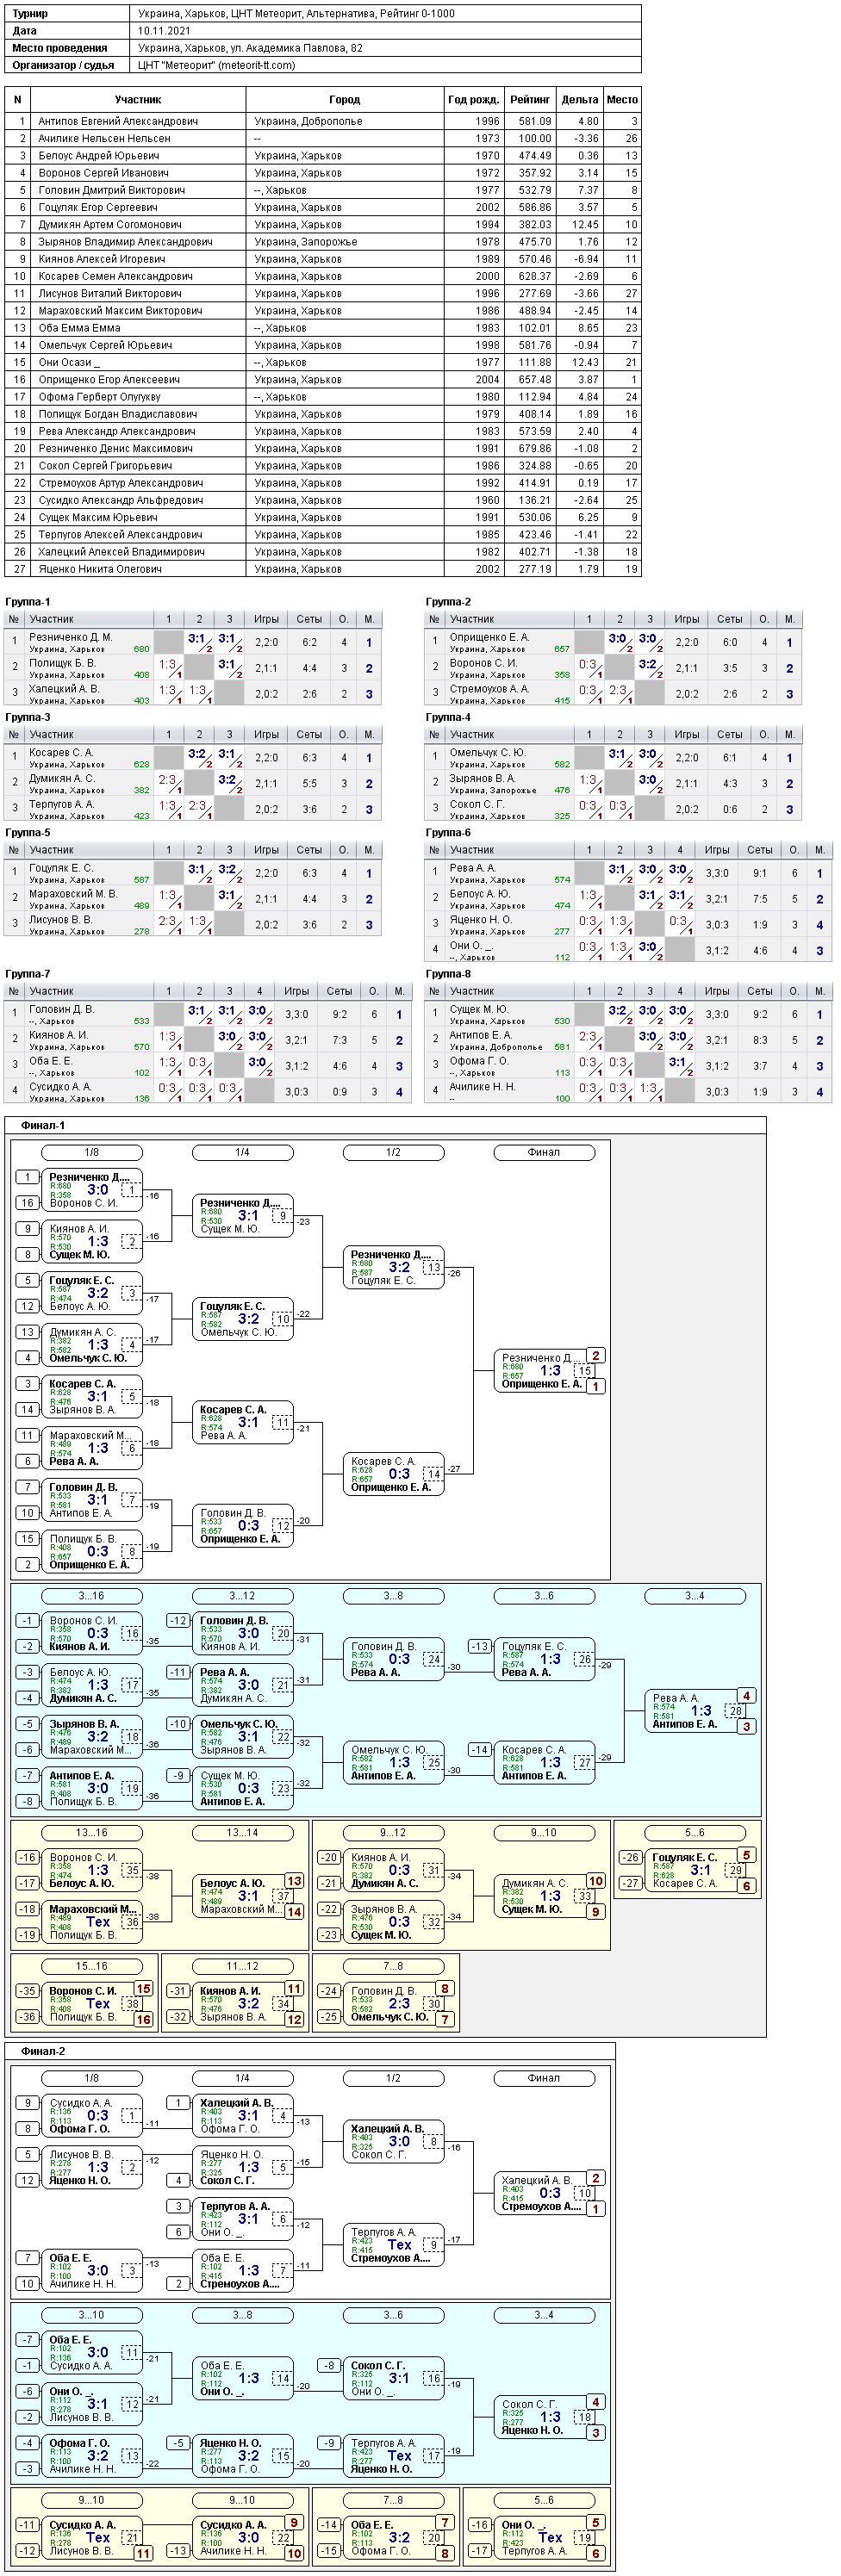
Task: Click the '13...14' stage label
Action: [x=242, y=1833]
